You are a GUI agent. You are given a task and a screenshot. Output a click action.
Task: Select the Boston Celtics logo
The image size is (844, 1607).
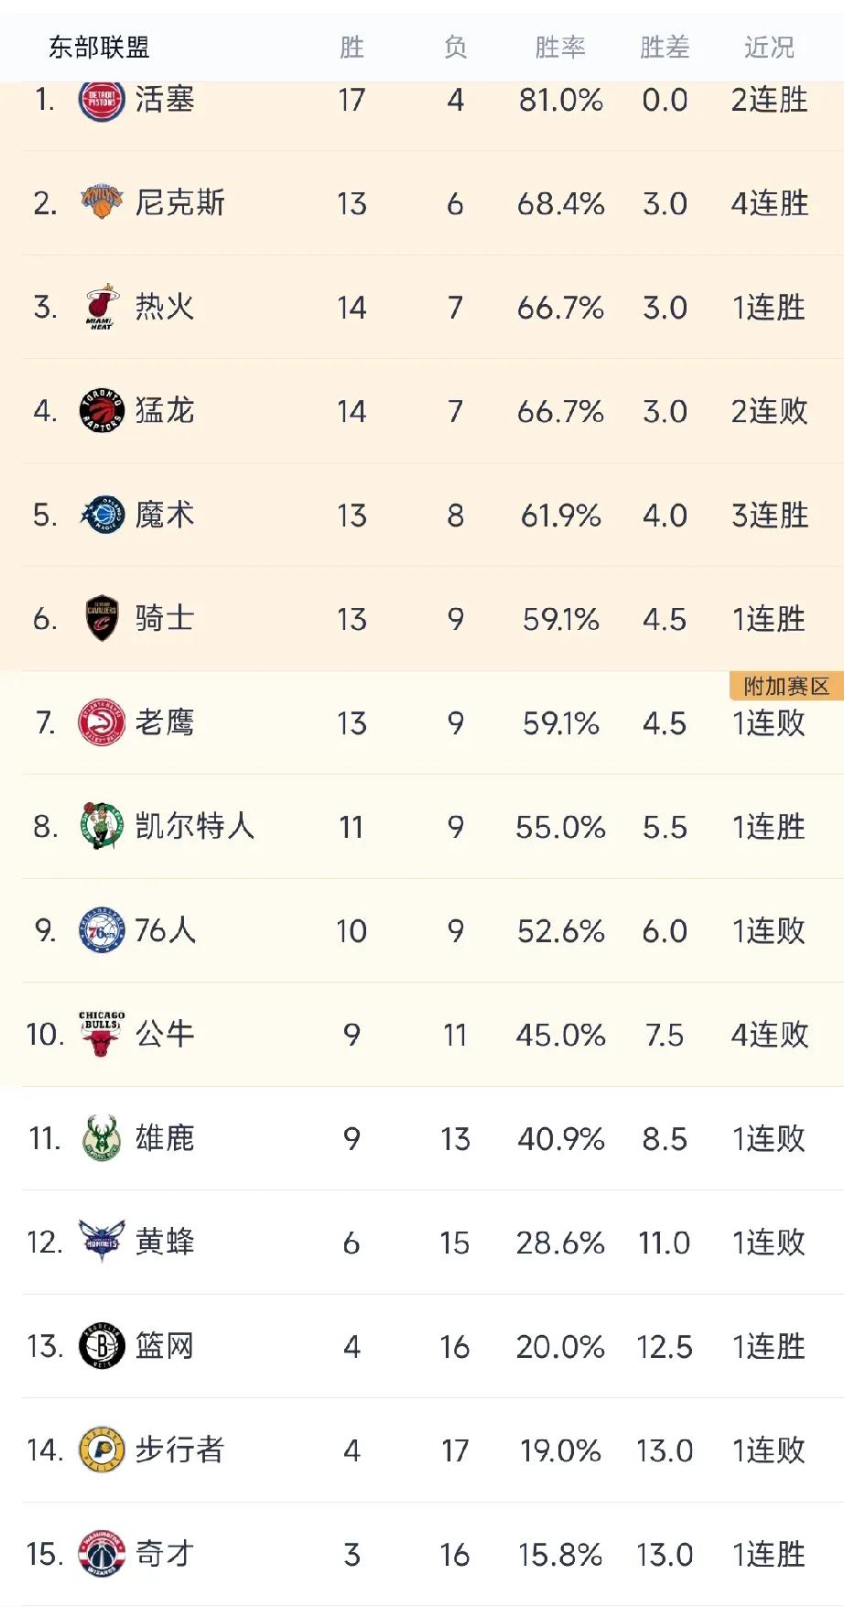pyautogui.click(x=102, y=826)
